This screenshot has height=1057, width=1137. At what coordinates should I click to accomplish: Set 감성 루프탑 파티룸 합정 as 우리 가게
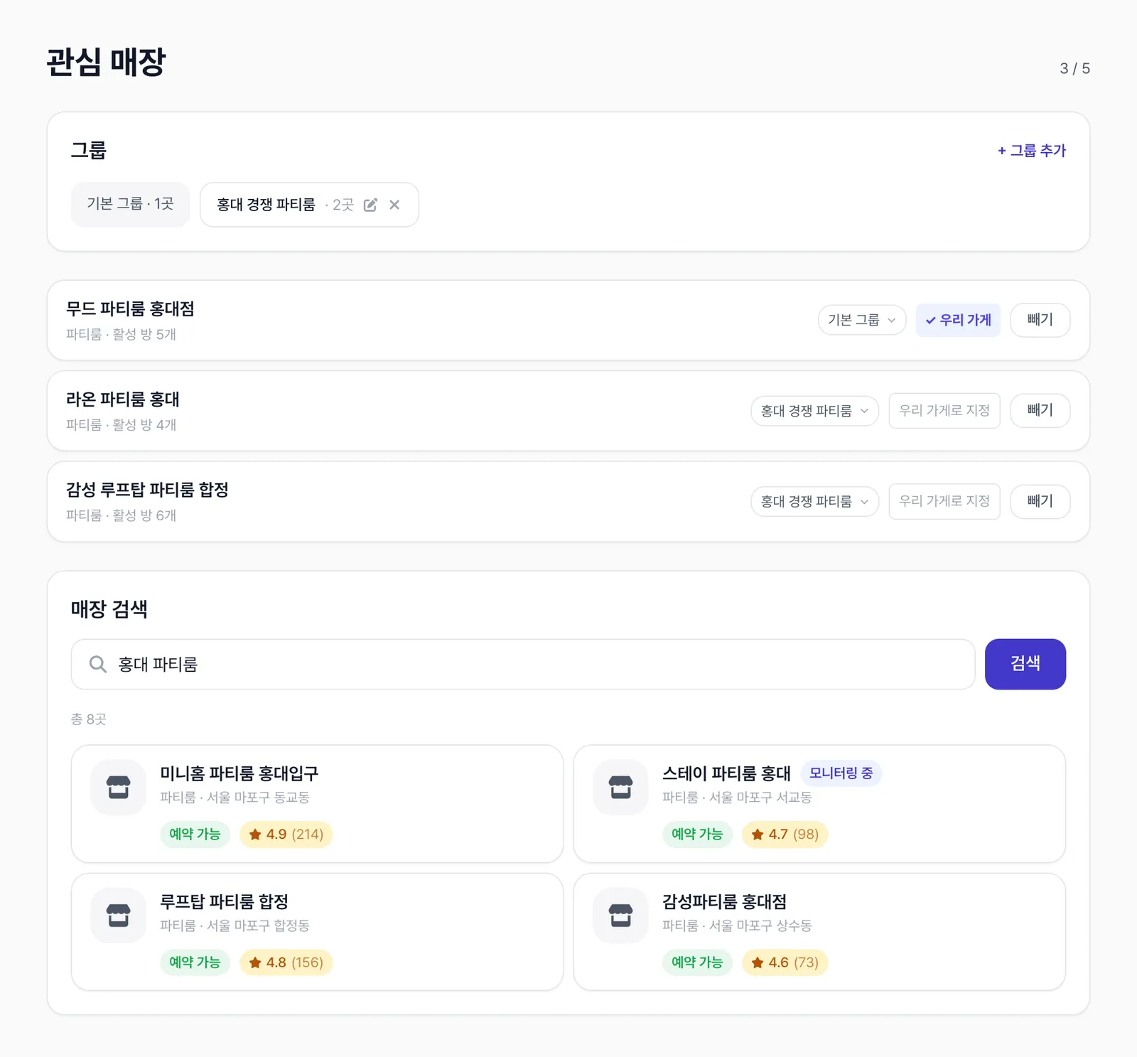(x=944, y=501)
